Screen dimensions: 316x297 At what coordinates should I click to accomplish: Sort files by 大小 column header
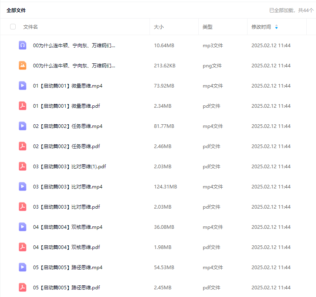pos(159,27)
